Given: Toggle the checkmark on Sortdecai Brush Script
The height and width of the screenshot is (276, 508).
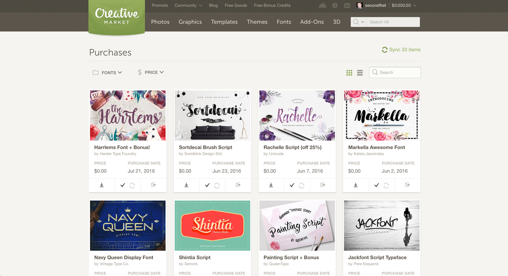Looking at the screenshot, I should click(207, 185).
